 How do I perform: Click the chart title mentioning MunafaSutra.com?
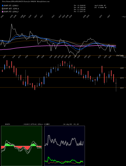(x=26, y=2)
